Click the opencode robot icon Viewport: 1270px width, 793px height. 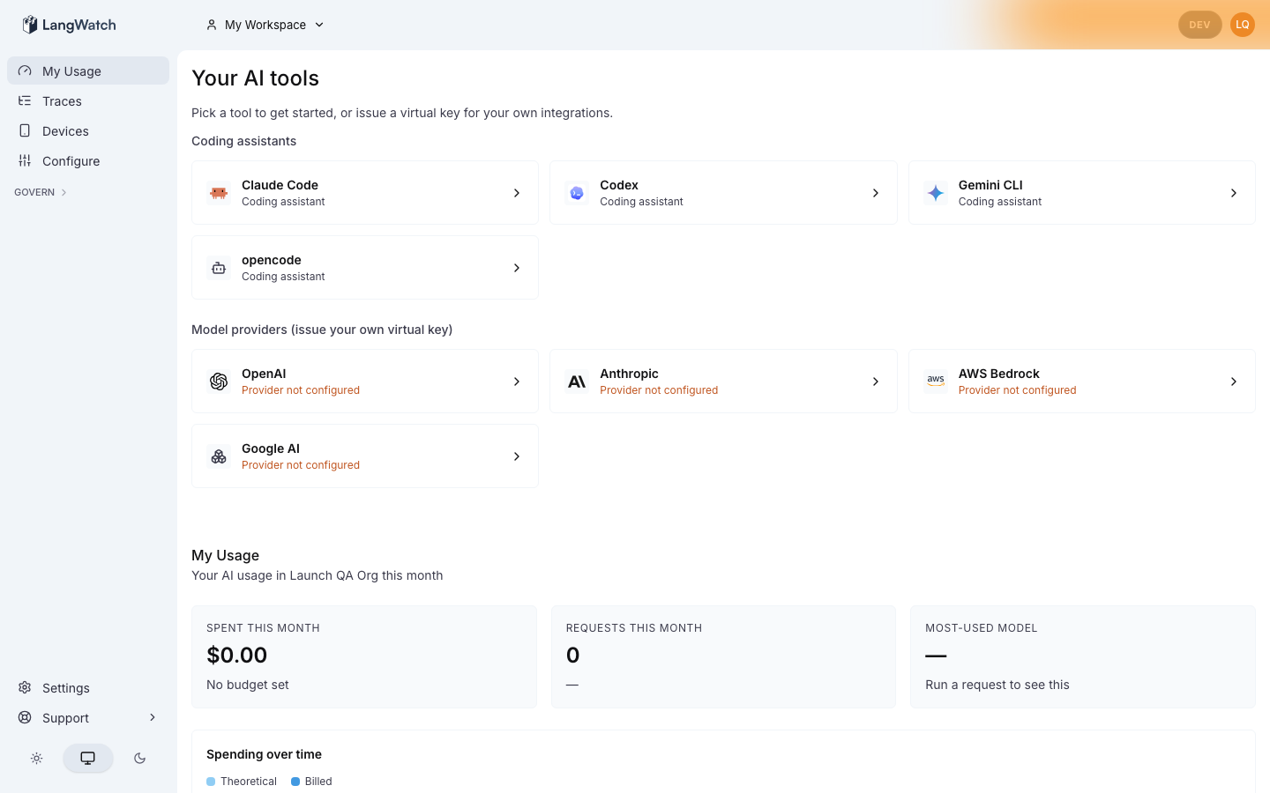pyautogui.click(x=219, y=268)
